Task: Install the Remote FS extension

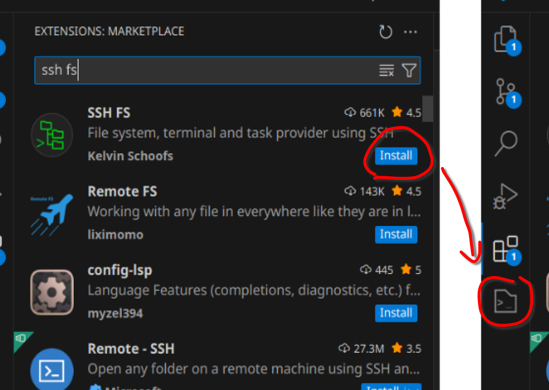Action: tap(396, 235)
